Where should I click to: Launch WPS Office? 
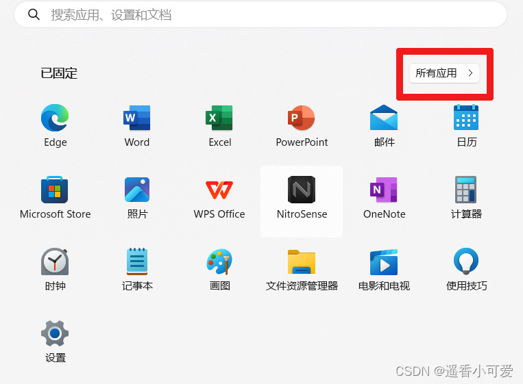[x=219, y=190]
